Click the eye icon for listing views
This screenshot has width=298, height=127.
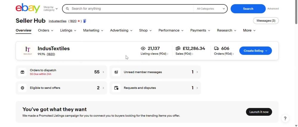pos(143,48)
